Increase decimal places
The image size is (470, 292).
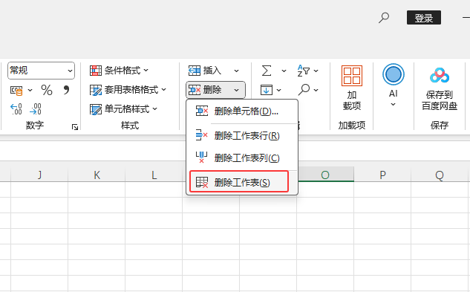pyautogui.click(x=16, y=109)
